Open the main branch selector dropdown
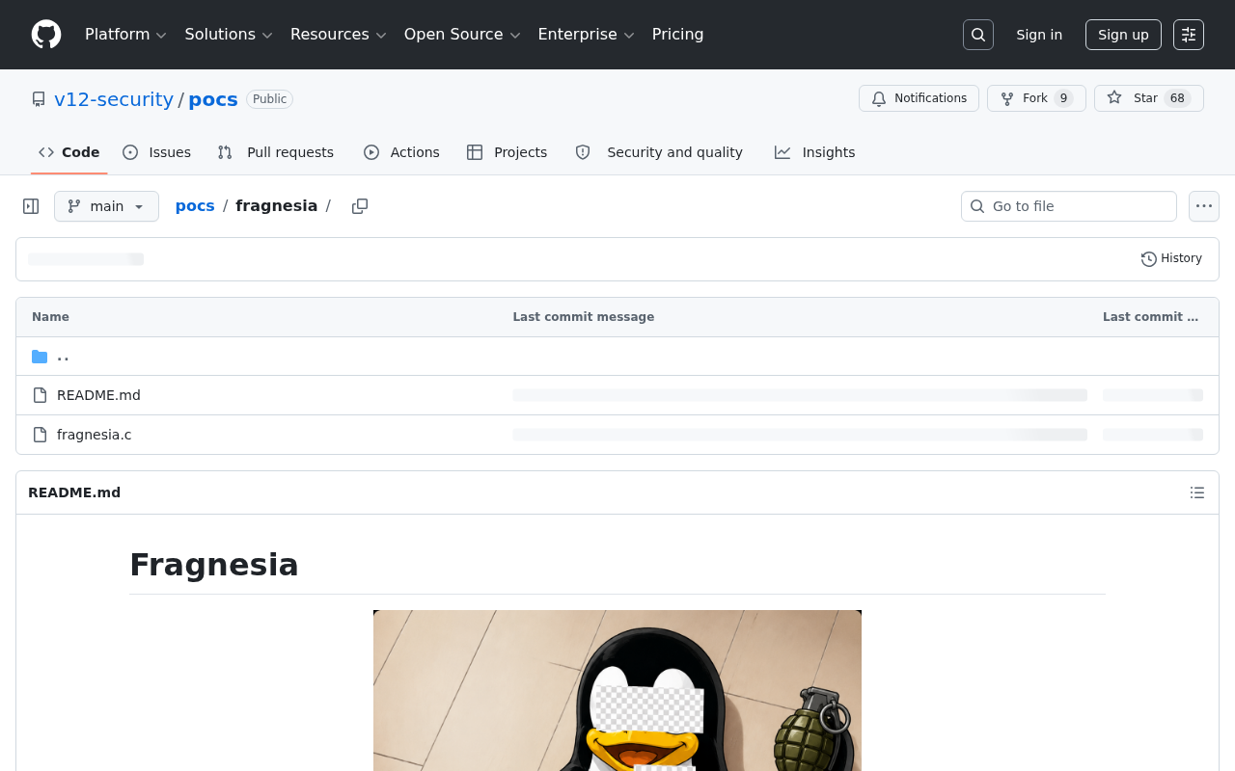 coord(106,206)
